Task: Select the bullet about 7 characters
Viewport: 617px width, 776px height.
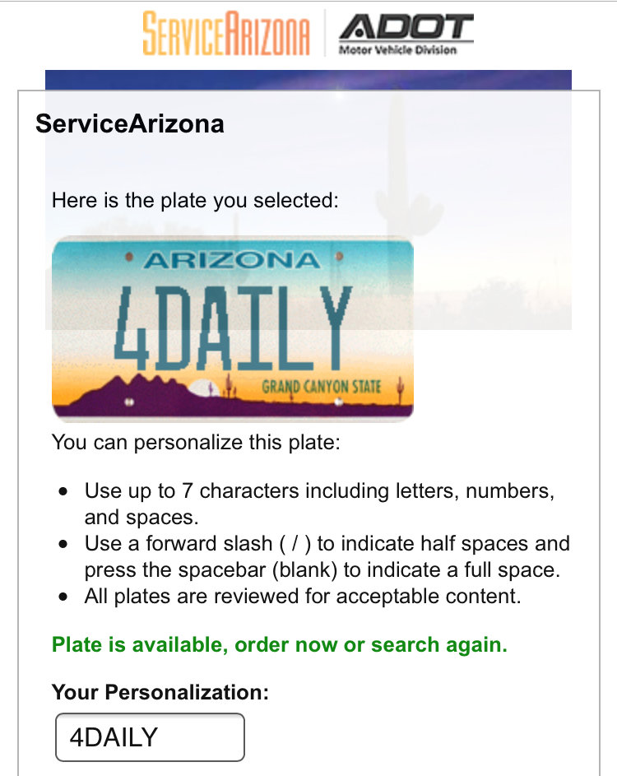Action: [320, 504]
